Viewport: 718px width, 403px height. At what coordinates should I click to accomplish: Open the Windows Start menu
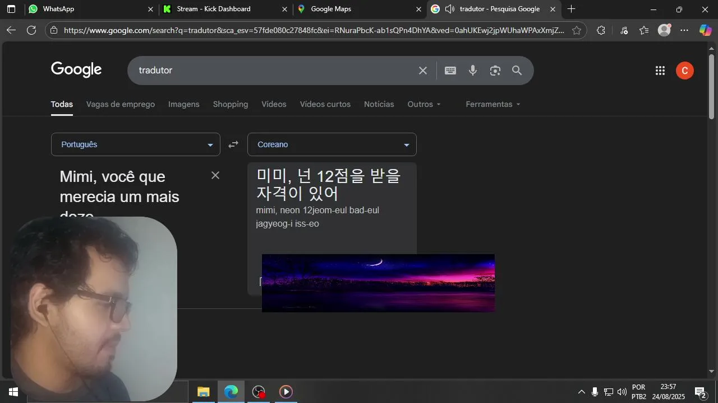pos(13,392)
